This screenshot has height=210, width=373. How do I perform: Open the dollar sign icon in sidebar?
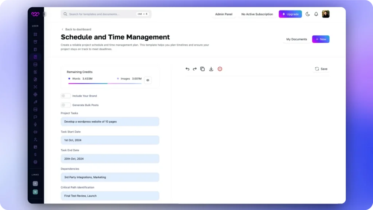[35, 155]
